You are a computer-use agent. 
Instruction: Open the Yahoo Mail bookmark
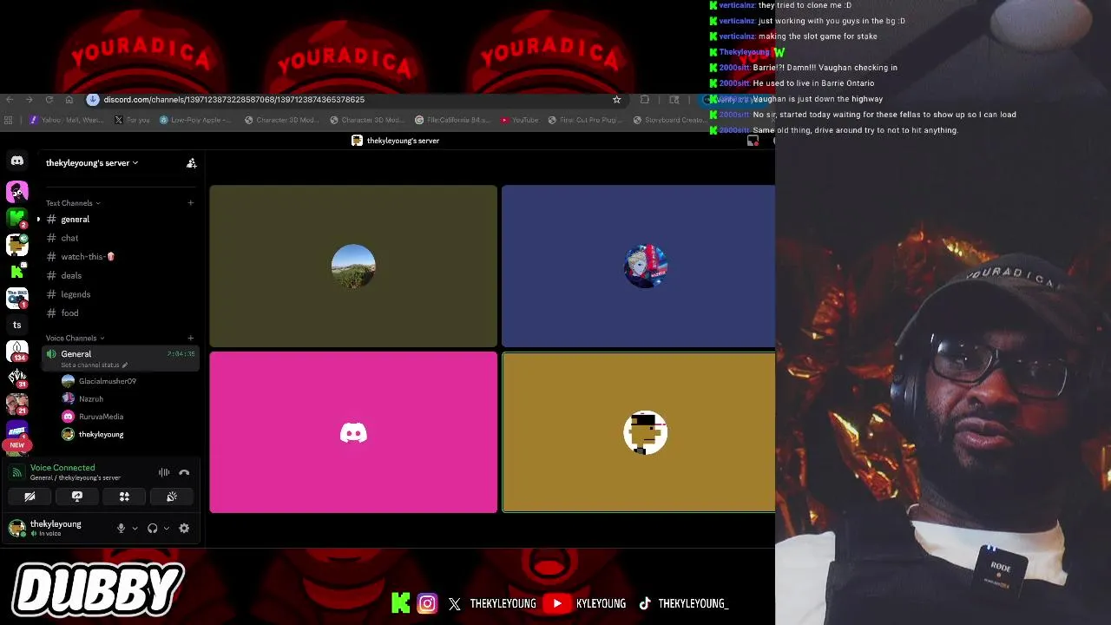tap(66, 120)
